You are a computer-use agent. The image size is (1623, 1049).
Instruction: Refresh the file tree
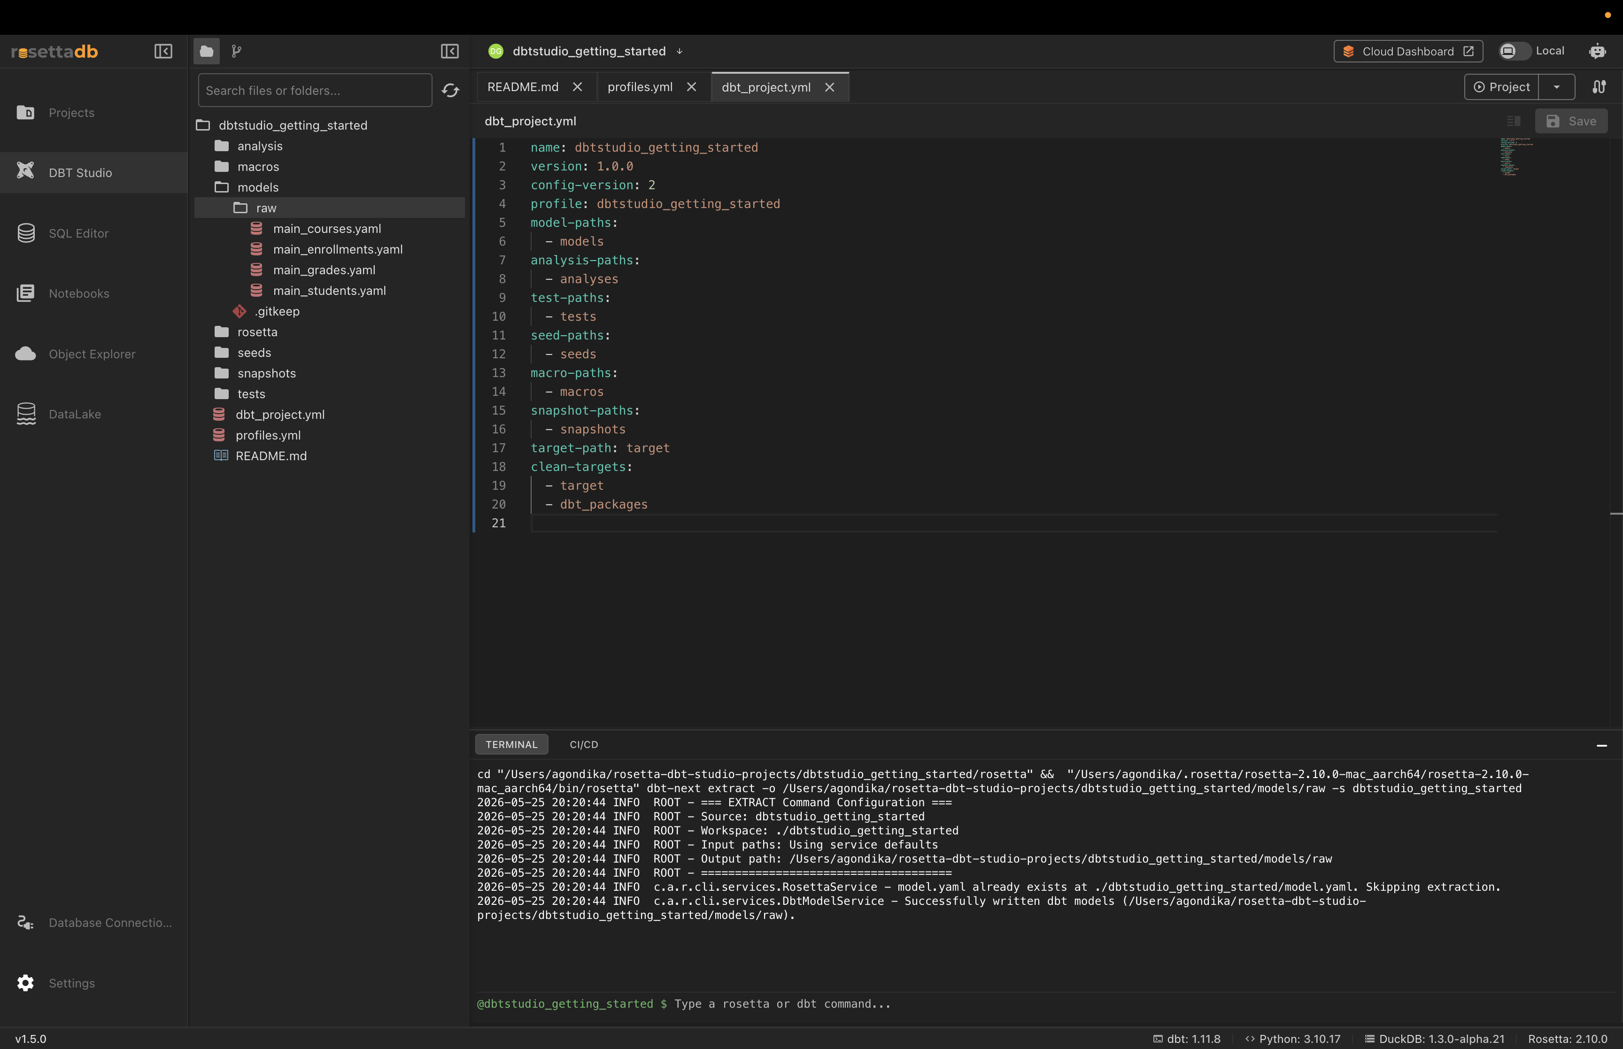pos(450,91)
